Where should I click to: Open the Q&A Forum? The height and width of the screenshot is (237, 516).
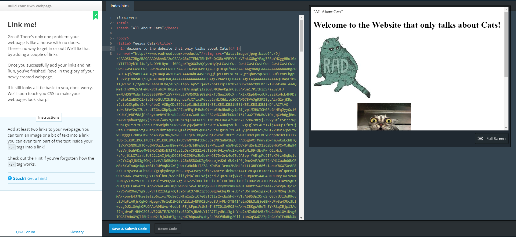click(x=26, y=232)
